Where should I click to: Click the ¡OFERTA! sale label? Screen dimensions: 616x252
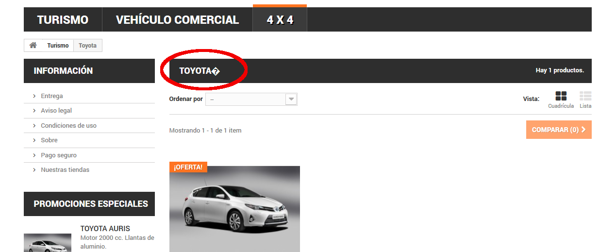(x=188, y=167)
